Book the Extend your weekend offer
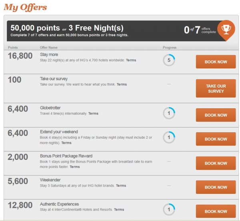The image size is (240, 221). point(216,139)
